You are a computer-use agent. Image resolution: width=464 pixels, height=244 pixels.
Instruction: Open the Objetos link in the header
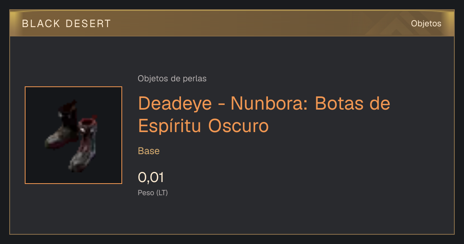click(x=426, y=23)
